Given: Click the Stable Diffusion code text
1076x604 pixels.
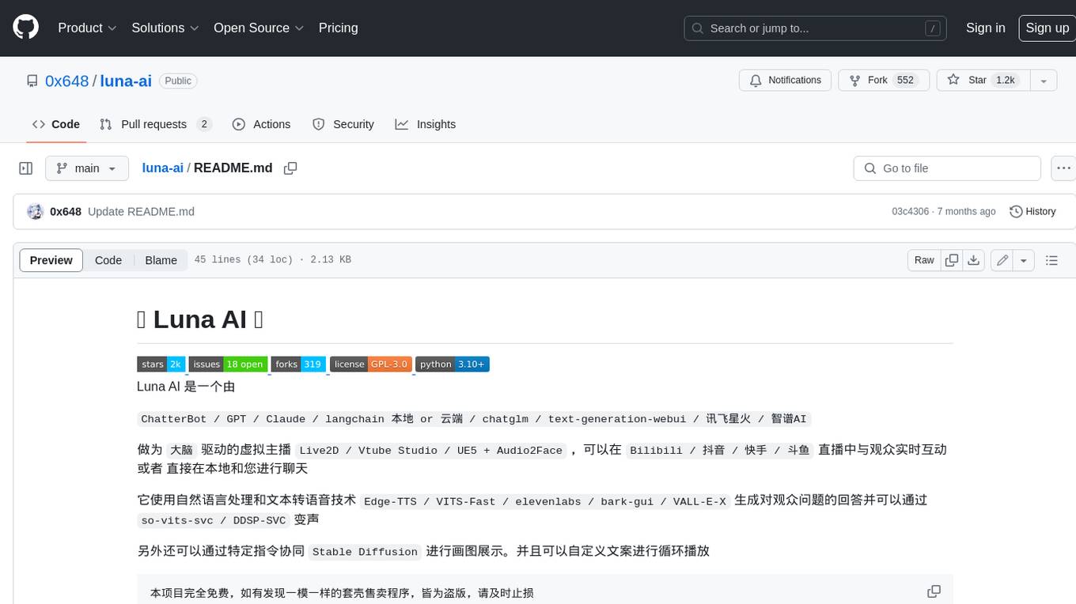Looking at the screenshot, I should (365, 552).
